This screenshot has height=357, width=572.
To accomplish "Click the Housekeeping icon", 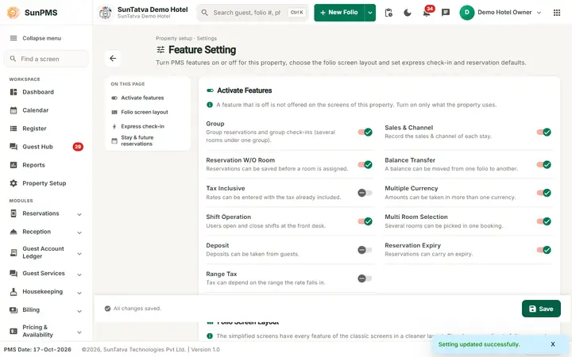I will pyautogui.click(x=14, y=291).
